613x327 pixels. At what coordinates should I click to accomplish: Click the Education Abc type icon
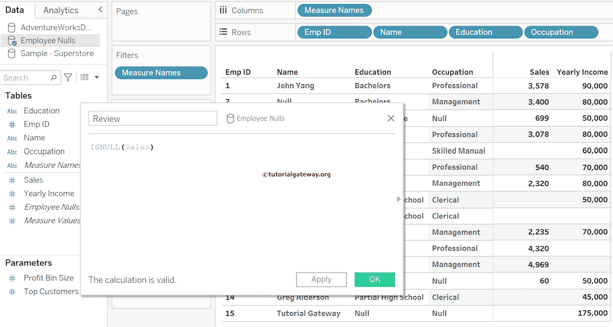12,111
